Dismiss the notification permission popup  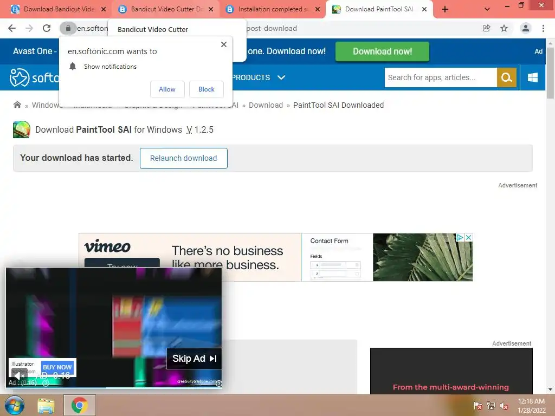point(224,44)
